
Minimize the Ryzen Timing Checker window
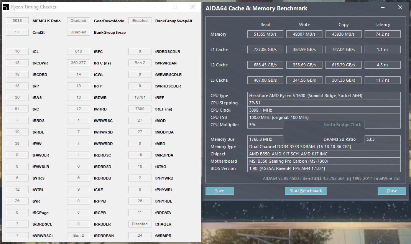158,7
